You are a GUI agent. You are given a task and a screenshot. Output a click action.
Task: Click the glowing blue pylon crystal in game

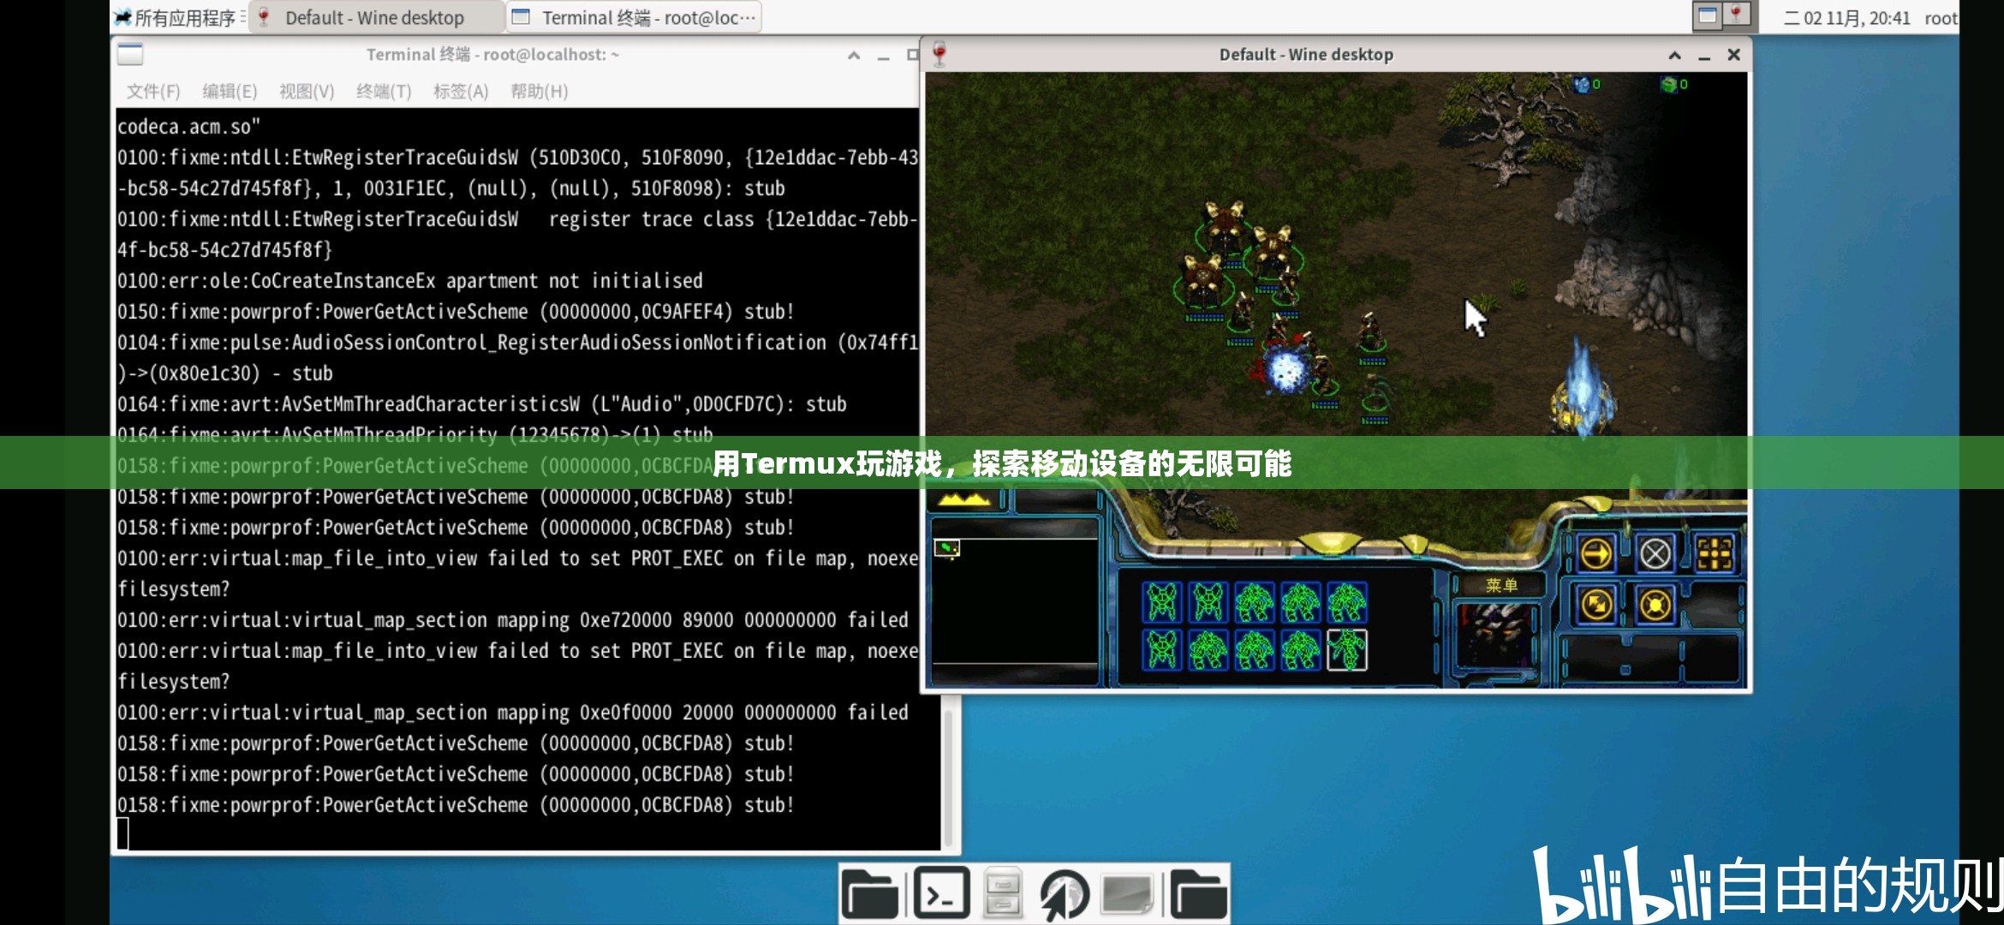[1583, 390]
